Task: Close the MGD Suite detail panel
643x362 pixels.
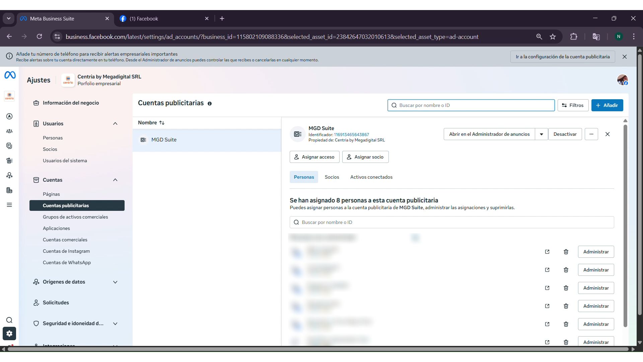Action: point(608,134)
